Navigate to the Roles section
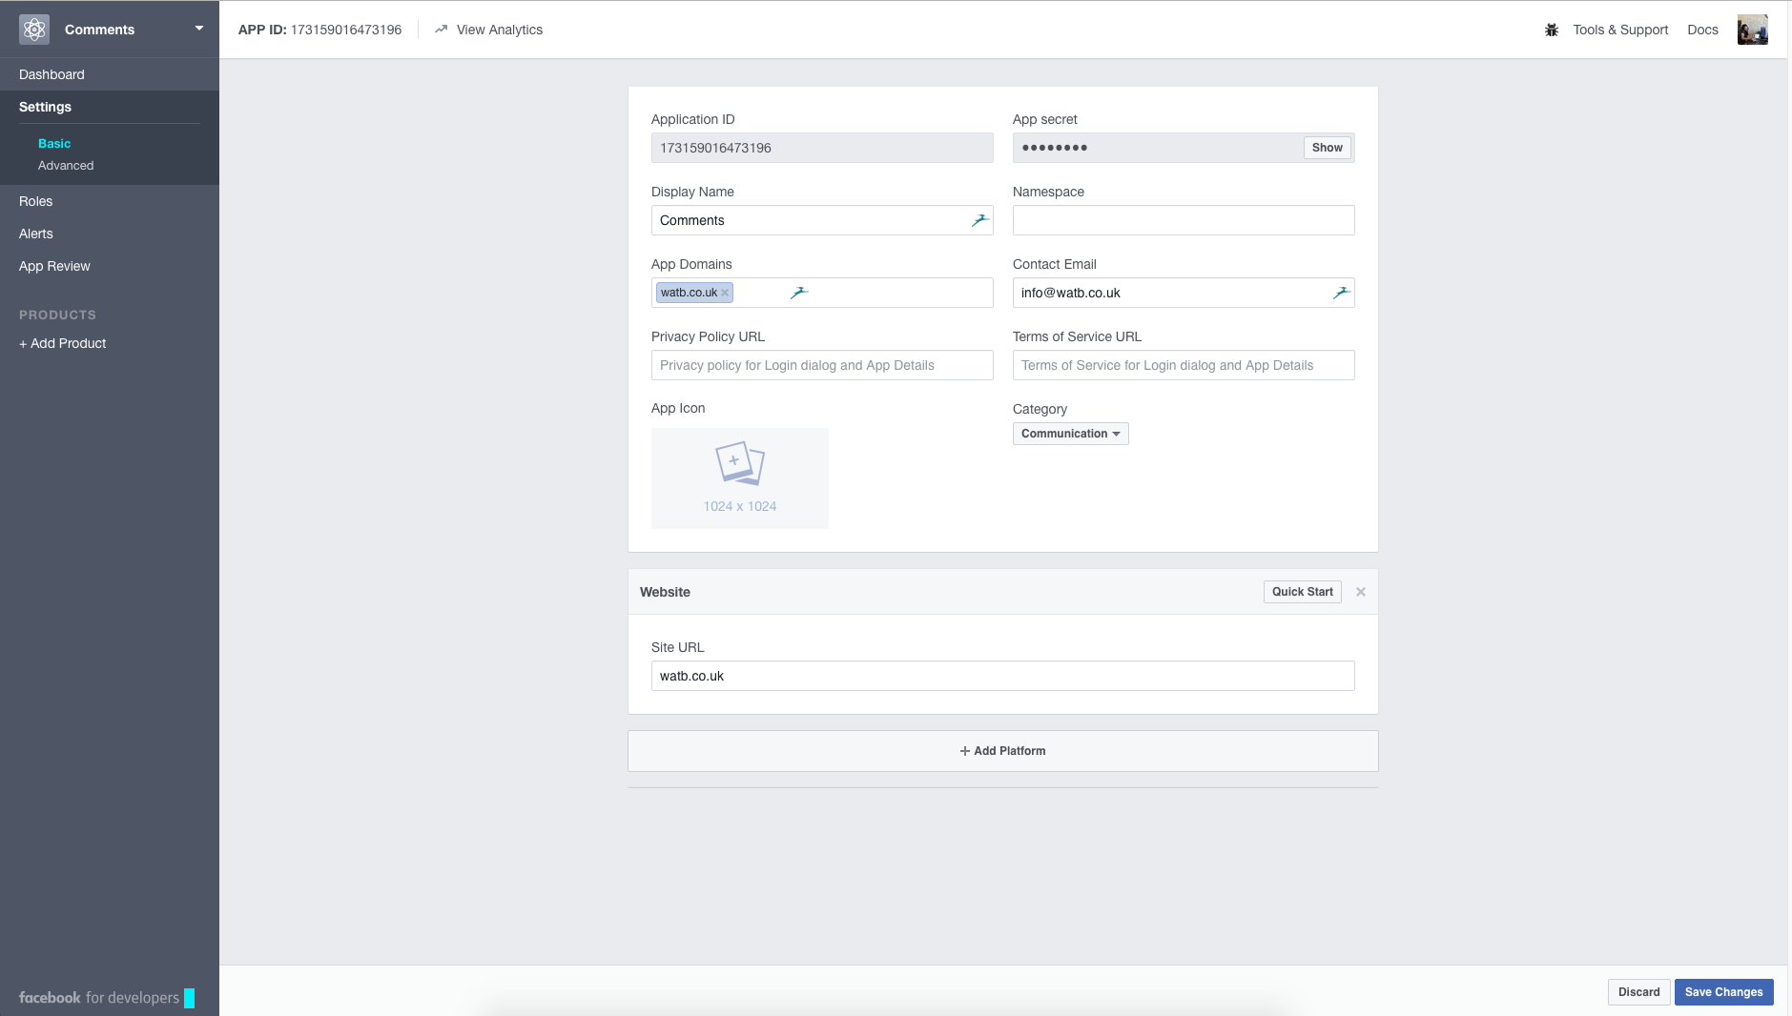Image resolution: width=1792 pixels, height=1016 pixels. pos(36,201)
